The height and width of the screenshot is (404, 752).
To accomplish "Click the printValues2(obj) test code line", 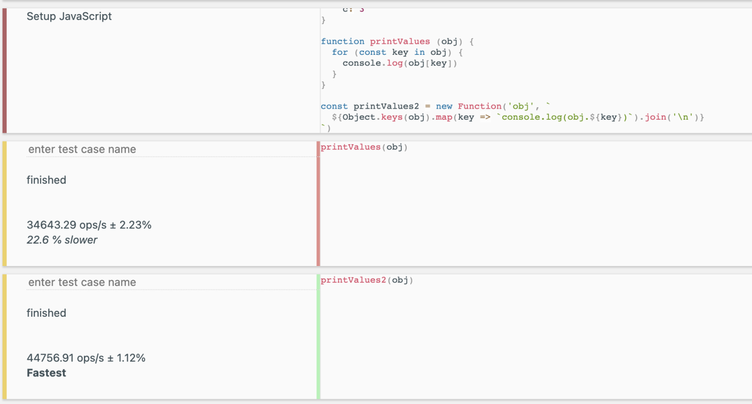I will [367, 280].
